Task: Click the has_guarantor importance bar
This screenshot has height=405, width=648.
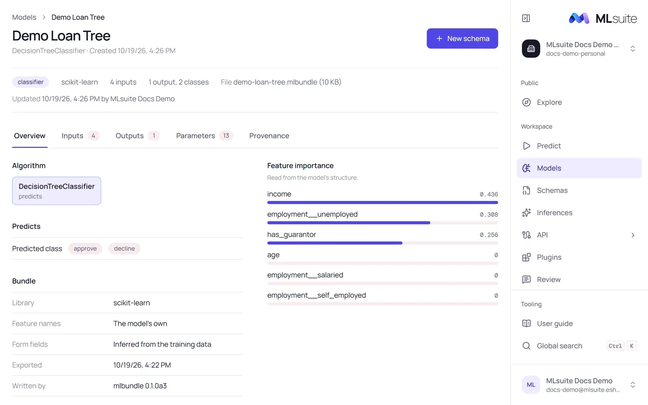Action: pos(383,243)
